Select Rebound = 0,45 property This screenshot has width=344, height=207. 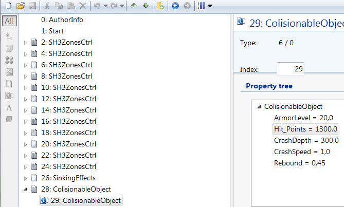click(x=300, y=163)
